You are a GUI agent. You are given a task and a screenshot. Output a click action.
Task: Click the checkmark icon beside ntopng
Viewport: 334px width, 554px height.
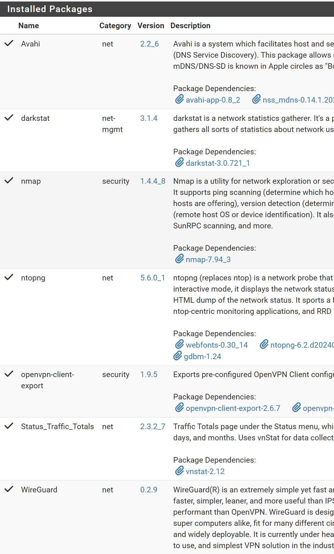9,277
